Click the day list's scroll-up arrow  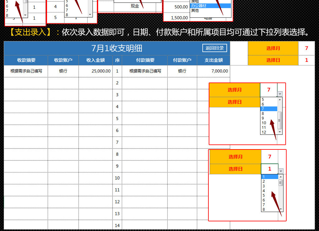[281, 177]
